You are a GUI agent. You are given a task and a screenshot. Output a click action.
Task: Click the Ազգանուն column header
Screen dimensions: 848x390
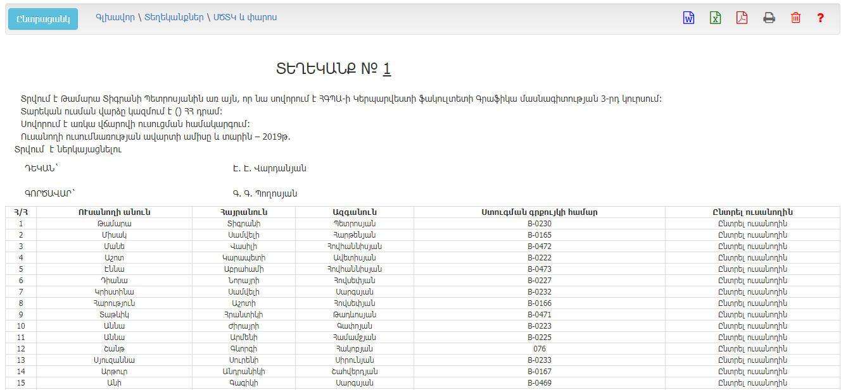(354, 212)
